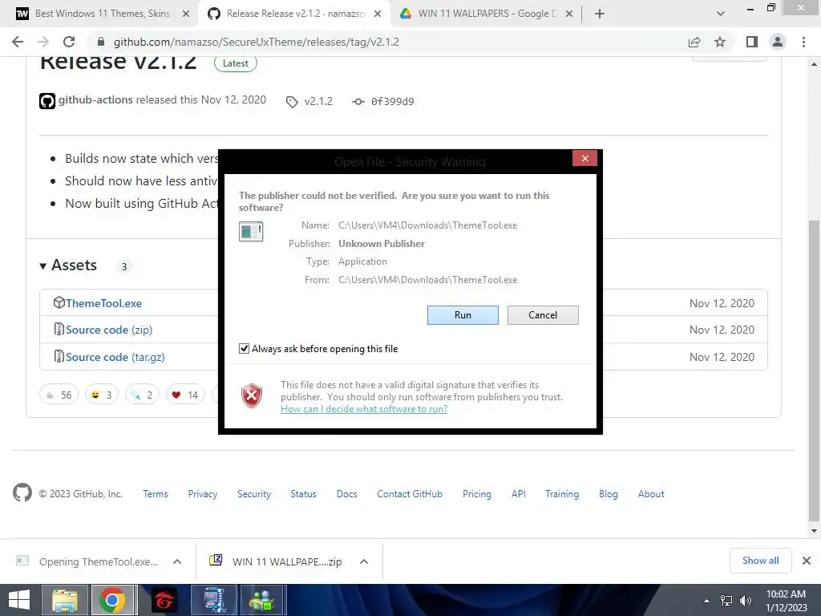Close the Best Windows 11 Themes tab

coord(185,14)
